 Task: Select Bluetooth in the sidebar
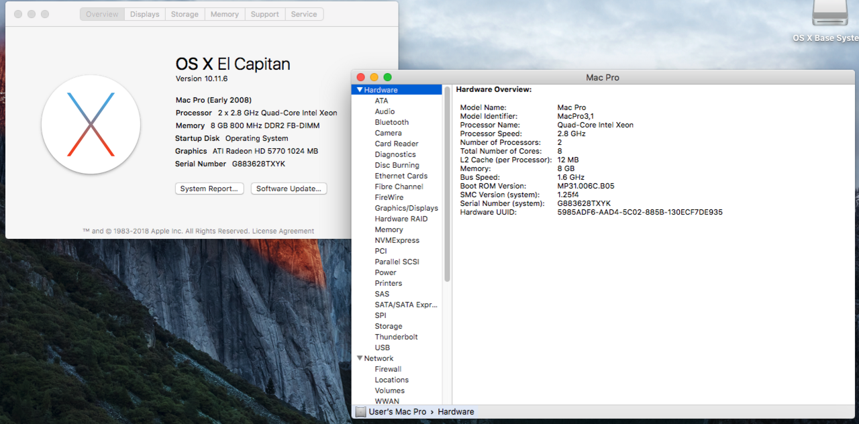(392, 122)
